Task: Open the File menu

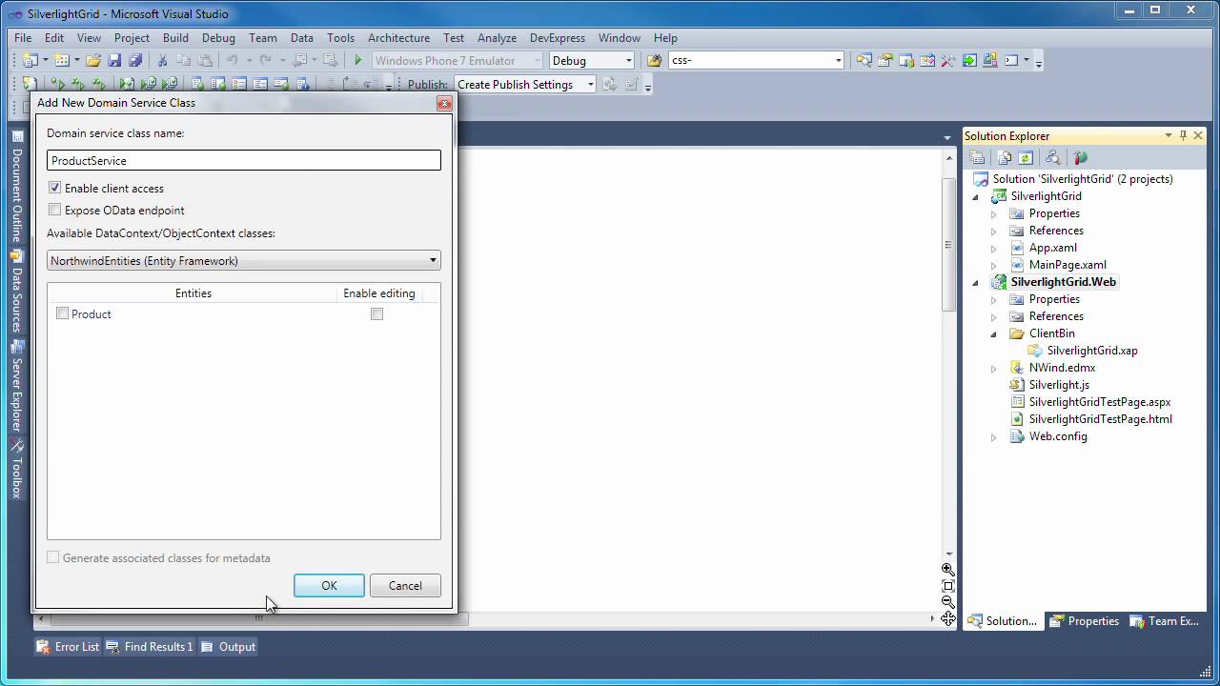Action: tap(23, 38)
